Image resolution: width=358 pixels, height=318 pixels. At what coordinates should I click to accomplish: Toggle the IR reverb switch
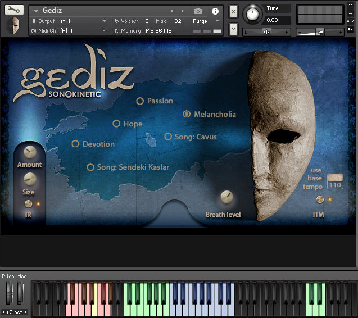coord(28,203)
